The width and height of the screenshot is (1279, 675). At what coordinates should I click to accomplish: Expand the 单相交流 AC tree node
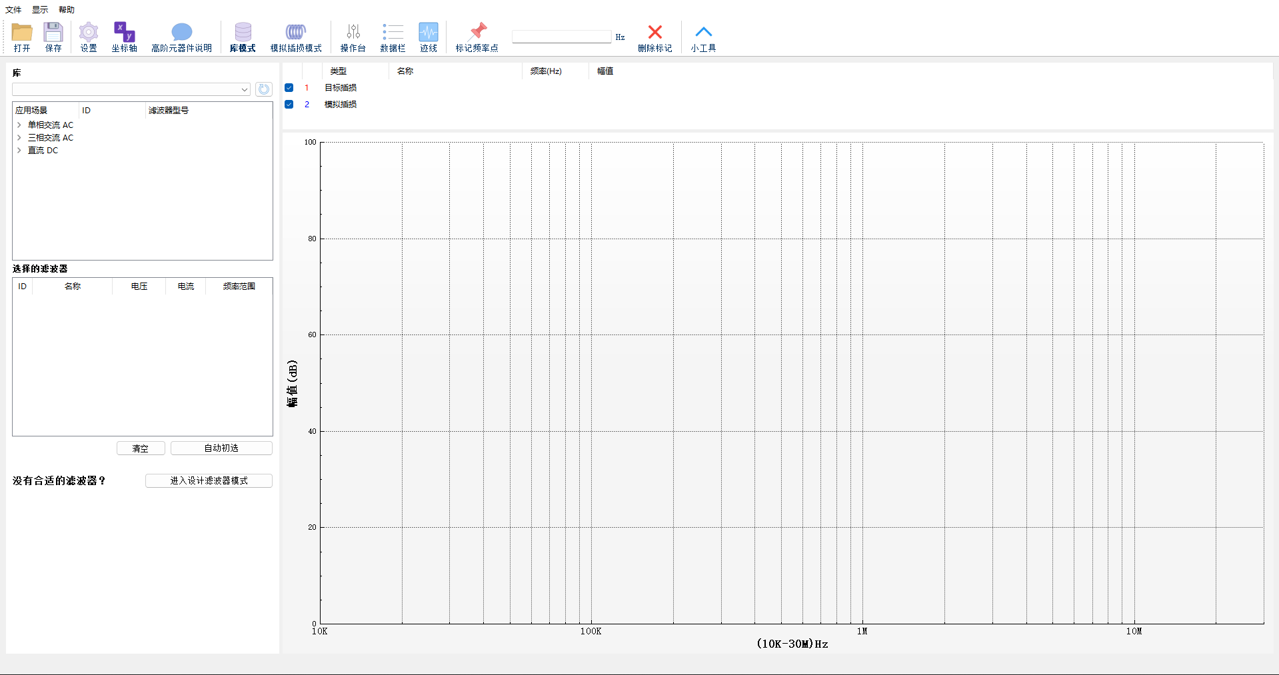[19, 125]
